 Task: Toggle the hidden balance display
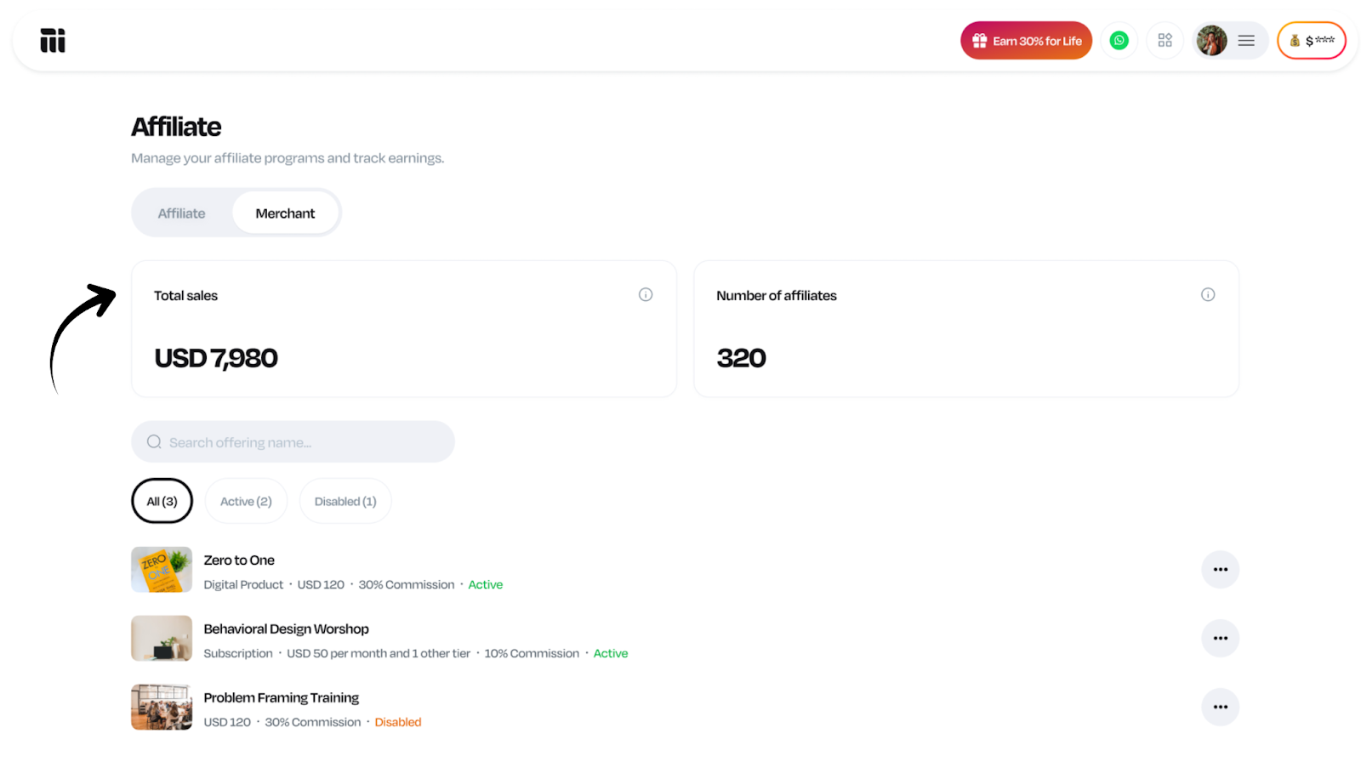point(1311,41)
